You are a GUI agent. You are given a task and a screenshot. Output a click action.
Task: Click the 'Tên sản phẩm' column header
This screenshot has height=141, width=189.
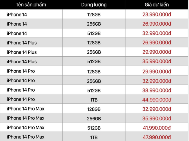pyautogui.click(x=31, y=5)
